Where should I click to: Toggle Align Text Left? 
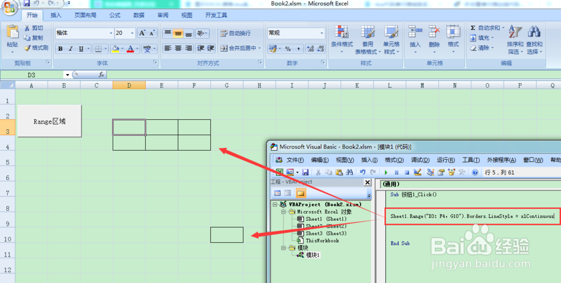point(167,48)
